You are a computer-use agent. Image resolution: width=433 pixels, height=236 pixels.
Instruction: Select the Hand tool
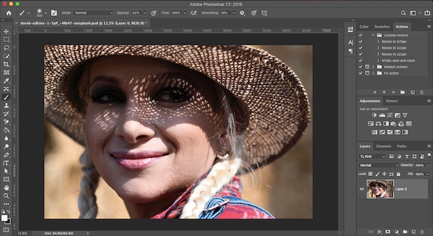pos(6,188)
